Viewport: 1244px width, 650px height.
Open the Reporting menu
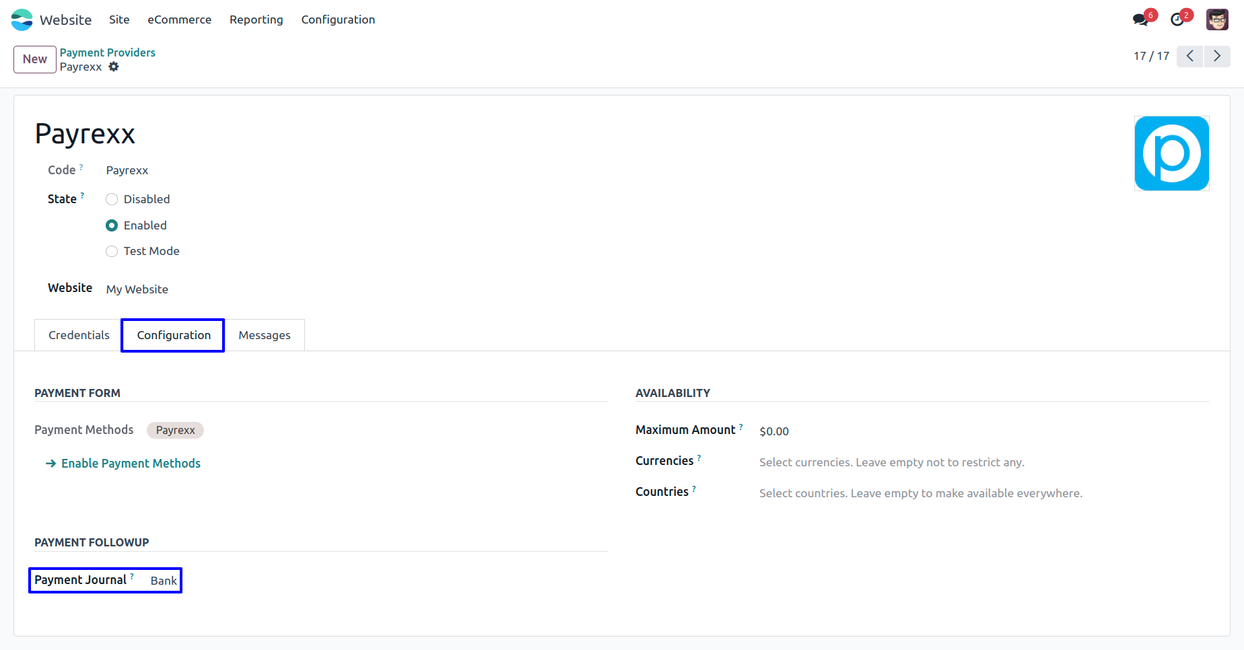tap(256, 20)
